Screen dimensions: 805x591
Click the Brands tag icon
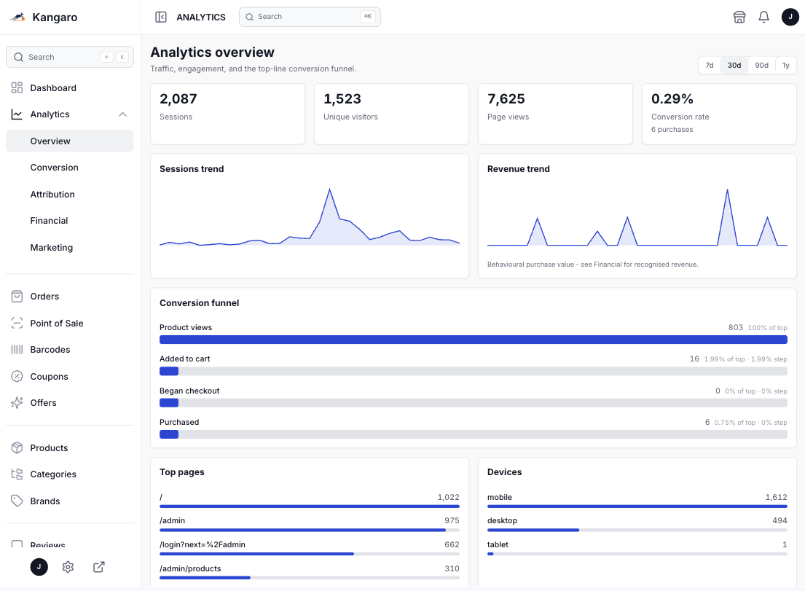[x=17, y=501]
